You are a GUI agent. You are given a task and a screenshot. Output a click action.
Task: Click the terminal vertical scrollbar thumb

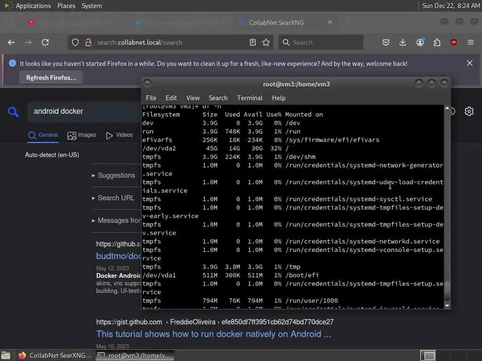point(447,292)
